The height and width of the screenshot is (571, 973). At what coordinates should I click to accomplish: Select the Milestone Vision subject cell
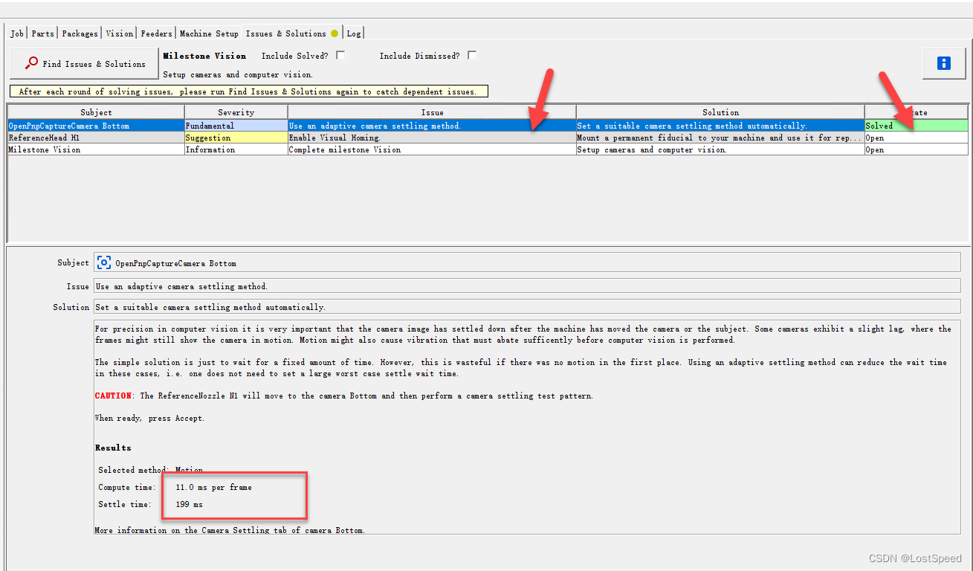(97, 149)
